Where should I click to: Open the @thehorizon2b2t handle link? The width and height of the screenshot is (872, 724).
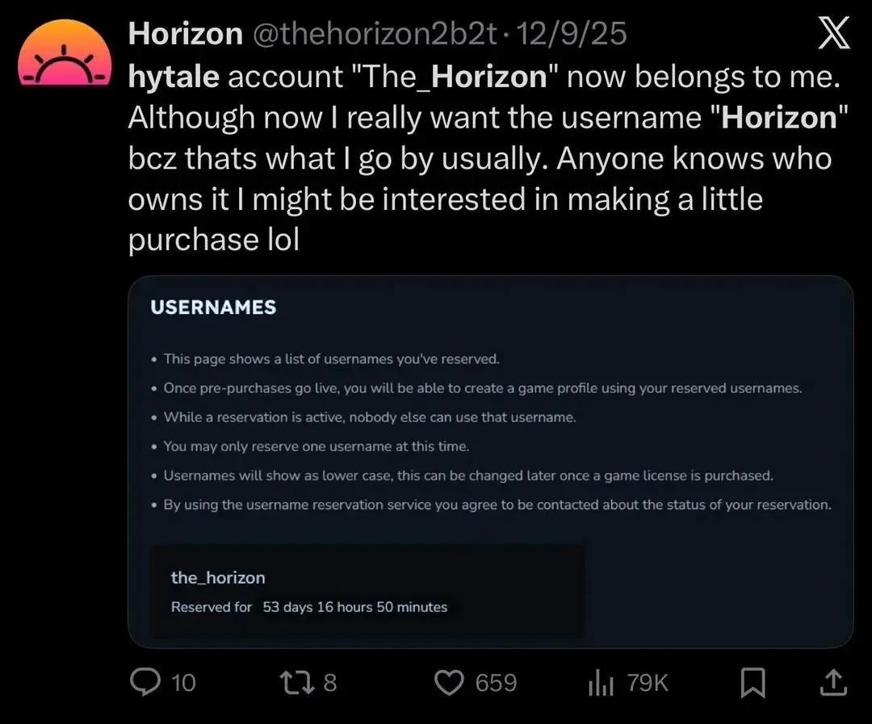(x=375, y=34)
